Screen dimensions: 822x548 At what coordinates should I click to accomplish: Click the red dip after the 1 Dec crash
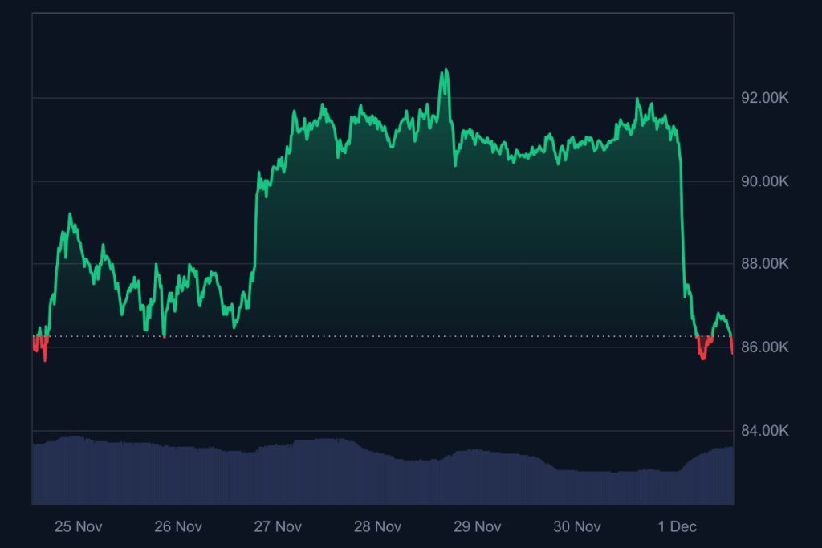tap(703, 354)
